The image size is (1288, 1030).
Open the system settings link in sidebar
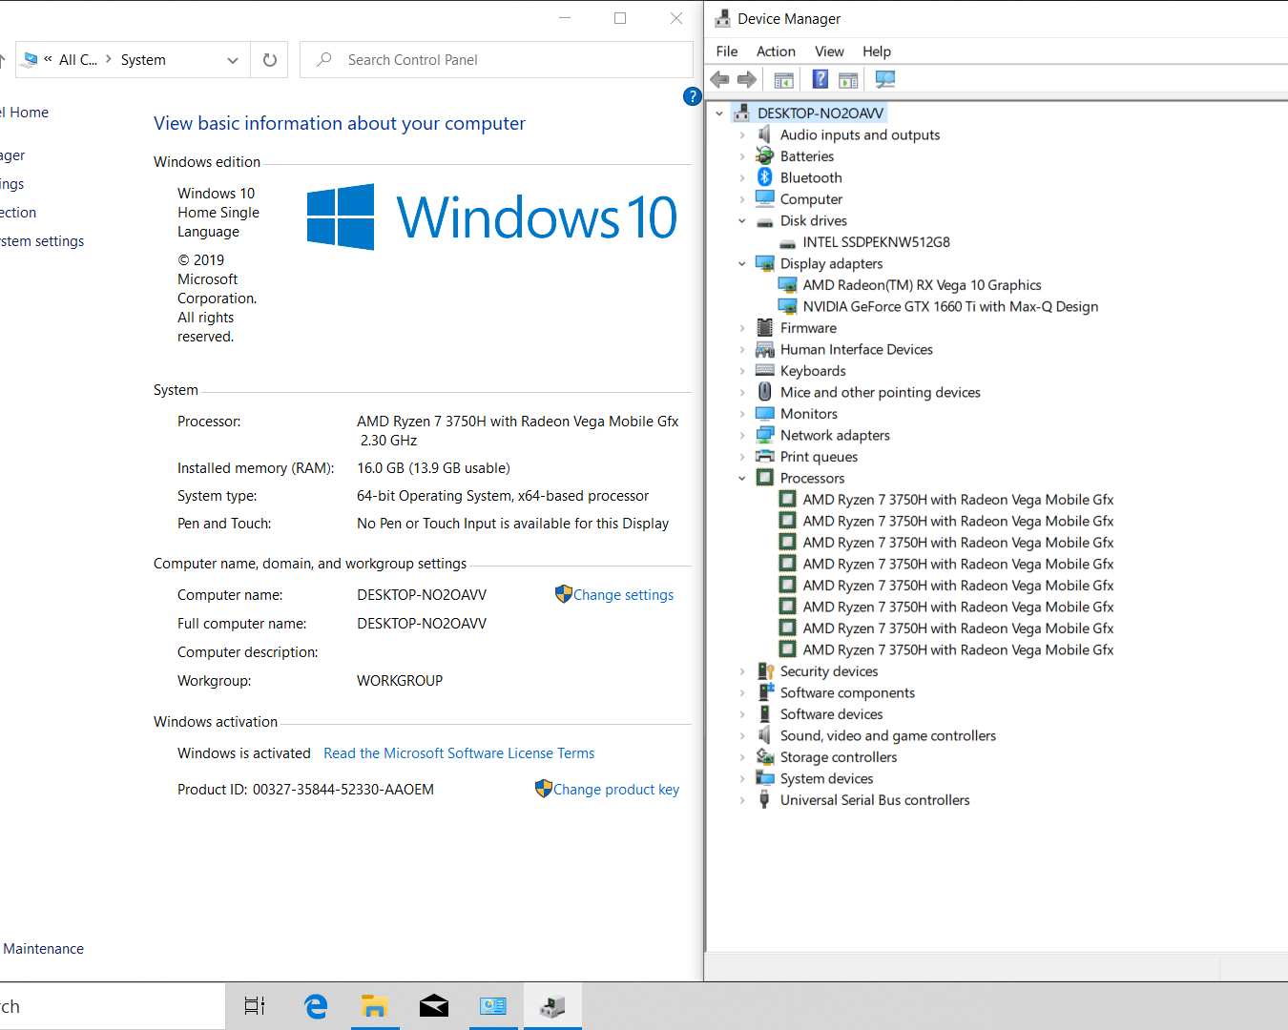(x=42, y=241)
